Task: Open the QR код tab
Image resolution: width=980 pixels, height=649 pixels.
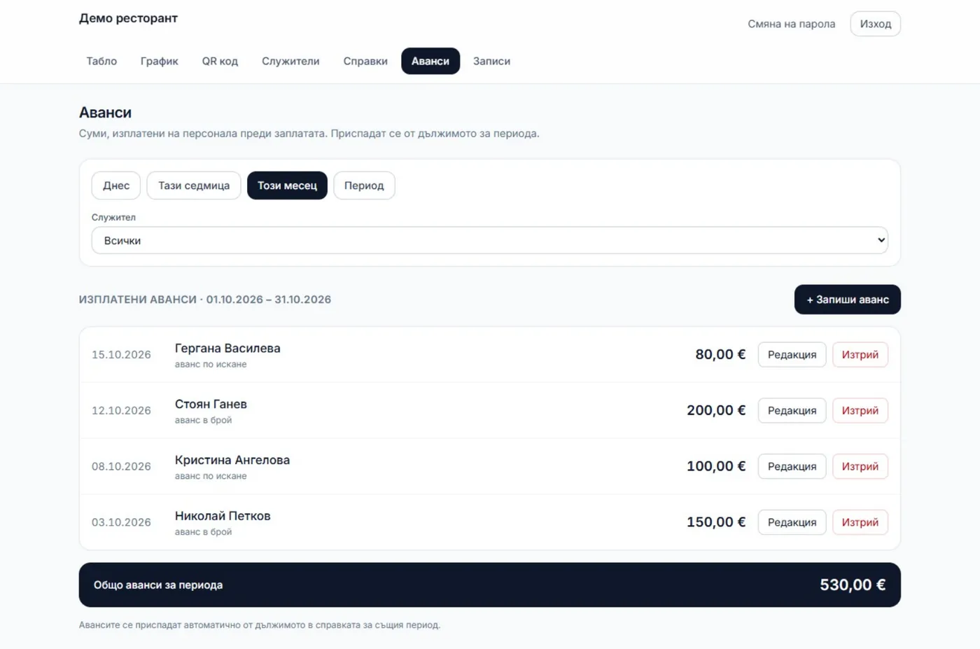Action: (x=220, y=61)
